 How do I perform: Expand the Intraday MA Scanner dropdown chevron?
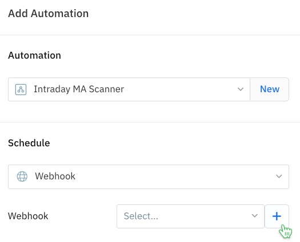pos(241,89)
